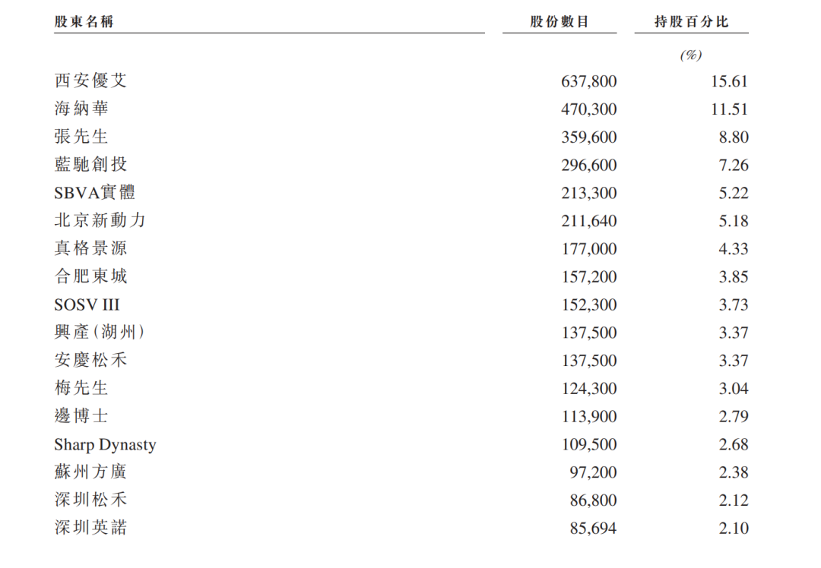Click the 股份數目 column header

tap(559, 21)
